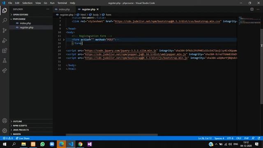Open the Bootstrap CSS link in line 7

167,21
